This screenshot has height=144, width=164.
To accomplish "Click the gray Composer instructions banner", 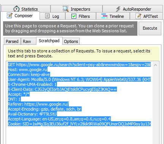I will tap(70, 28).
